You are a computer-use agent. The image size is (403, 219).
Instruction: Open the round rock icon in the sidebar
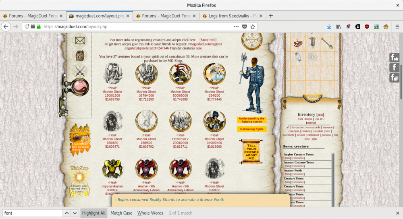point(80,56)
